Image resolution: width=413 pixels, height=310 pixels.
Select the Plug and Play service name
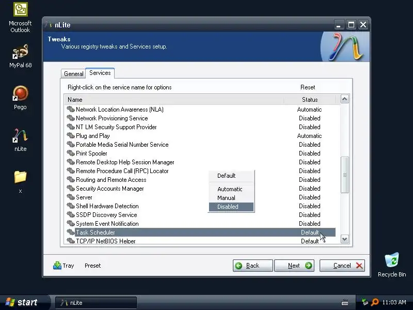click(93, 136)
